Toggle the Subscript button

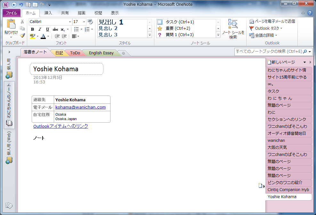(x=63, y=29)
